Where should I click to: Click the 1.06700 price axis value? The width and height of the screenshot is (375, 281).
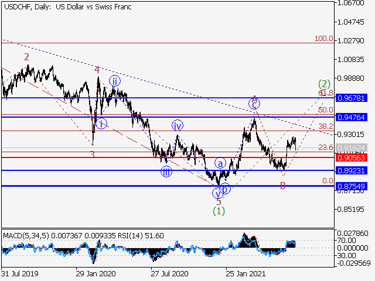[351, 3]
